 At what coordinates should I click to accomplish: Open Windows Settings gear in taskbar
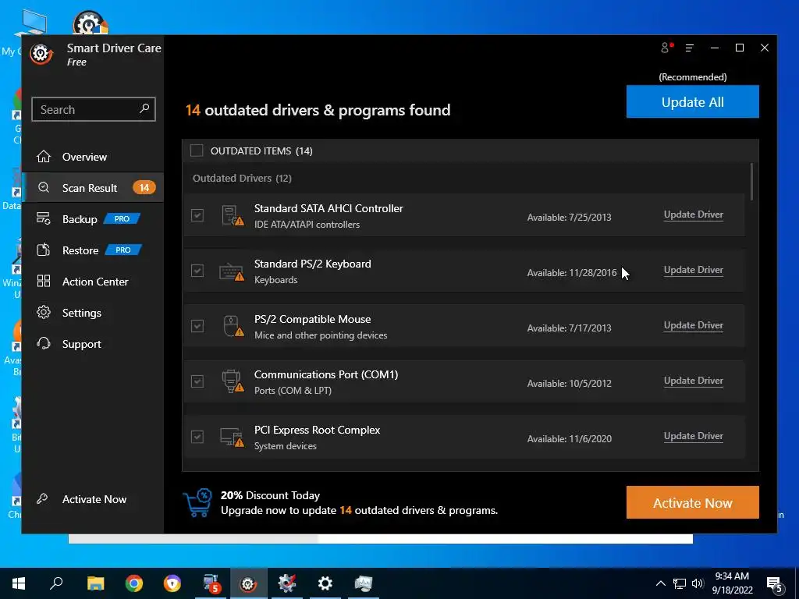click(325, 583)
